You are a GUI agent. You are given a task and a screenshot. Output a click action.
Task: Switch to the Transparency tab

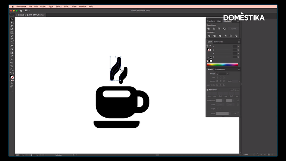(220, 69)
